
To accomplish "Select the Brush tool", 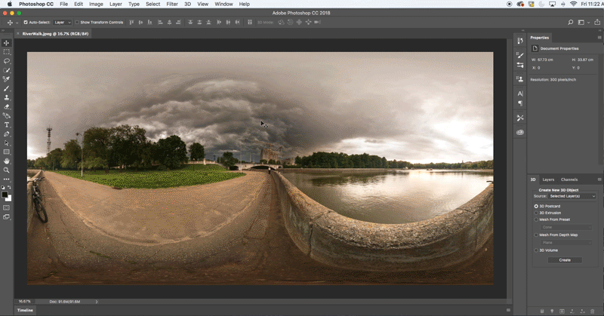I will click(7, 88).
